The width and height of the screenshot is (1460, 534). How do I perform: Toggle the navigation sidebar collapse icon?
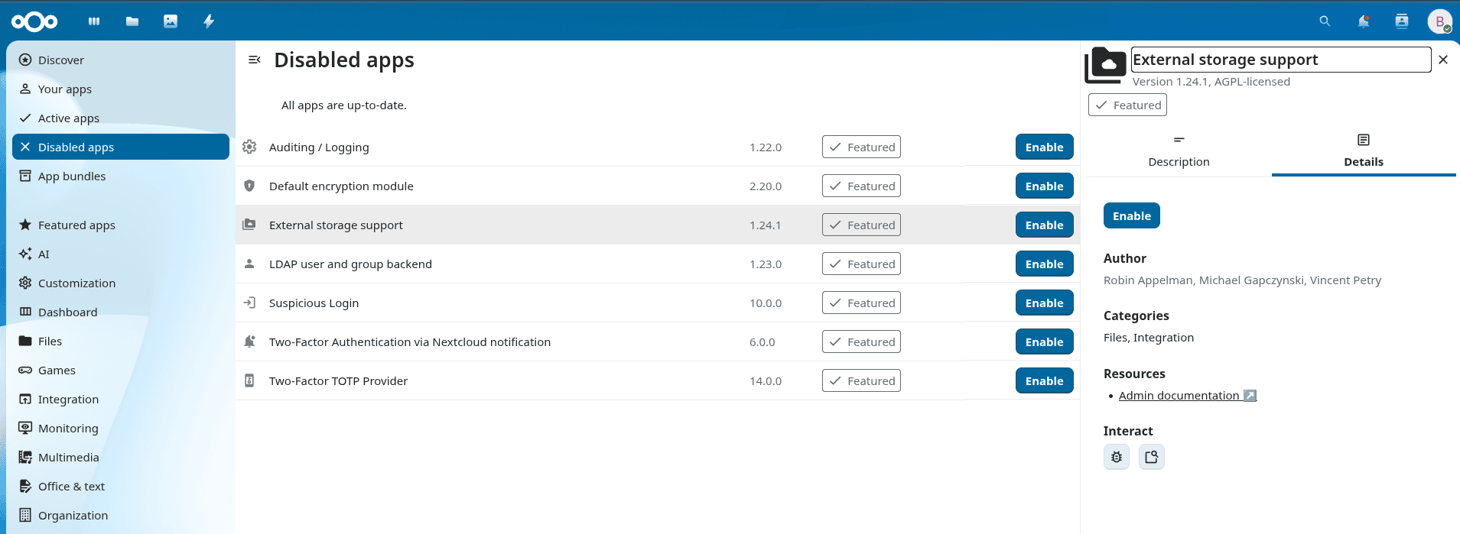tap(255, 60)
